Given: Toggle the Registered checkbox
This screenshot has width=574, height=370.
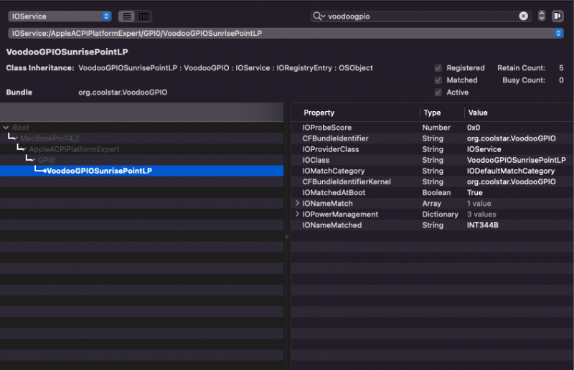Looking at the screenshot, I should coord(438,68).
